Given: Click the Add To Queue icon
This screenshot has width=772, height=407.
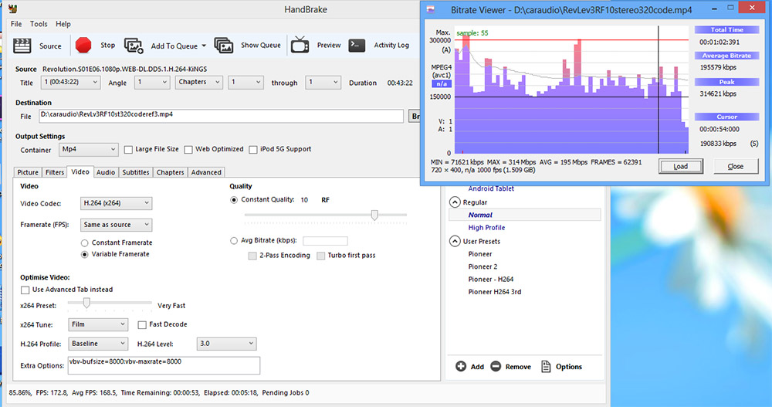Looking at the screenshot, I should point(134,46).
